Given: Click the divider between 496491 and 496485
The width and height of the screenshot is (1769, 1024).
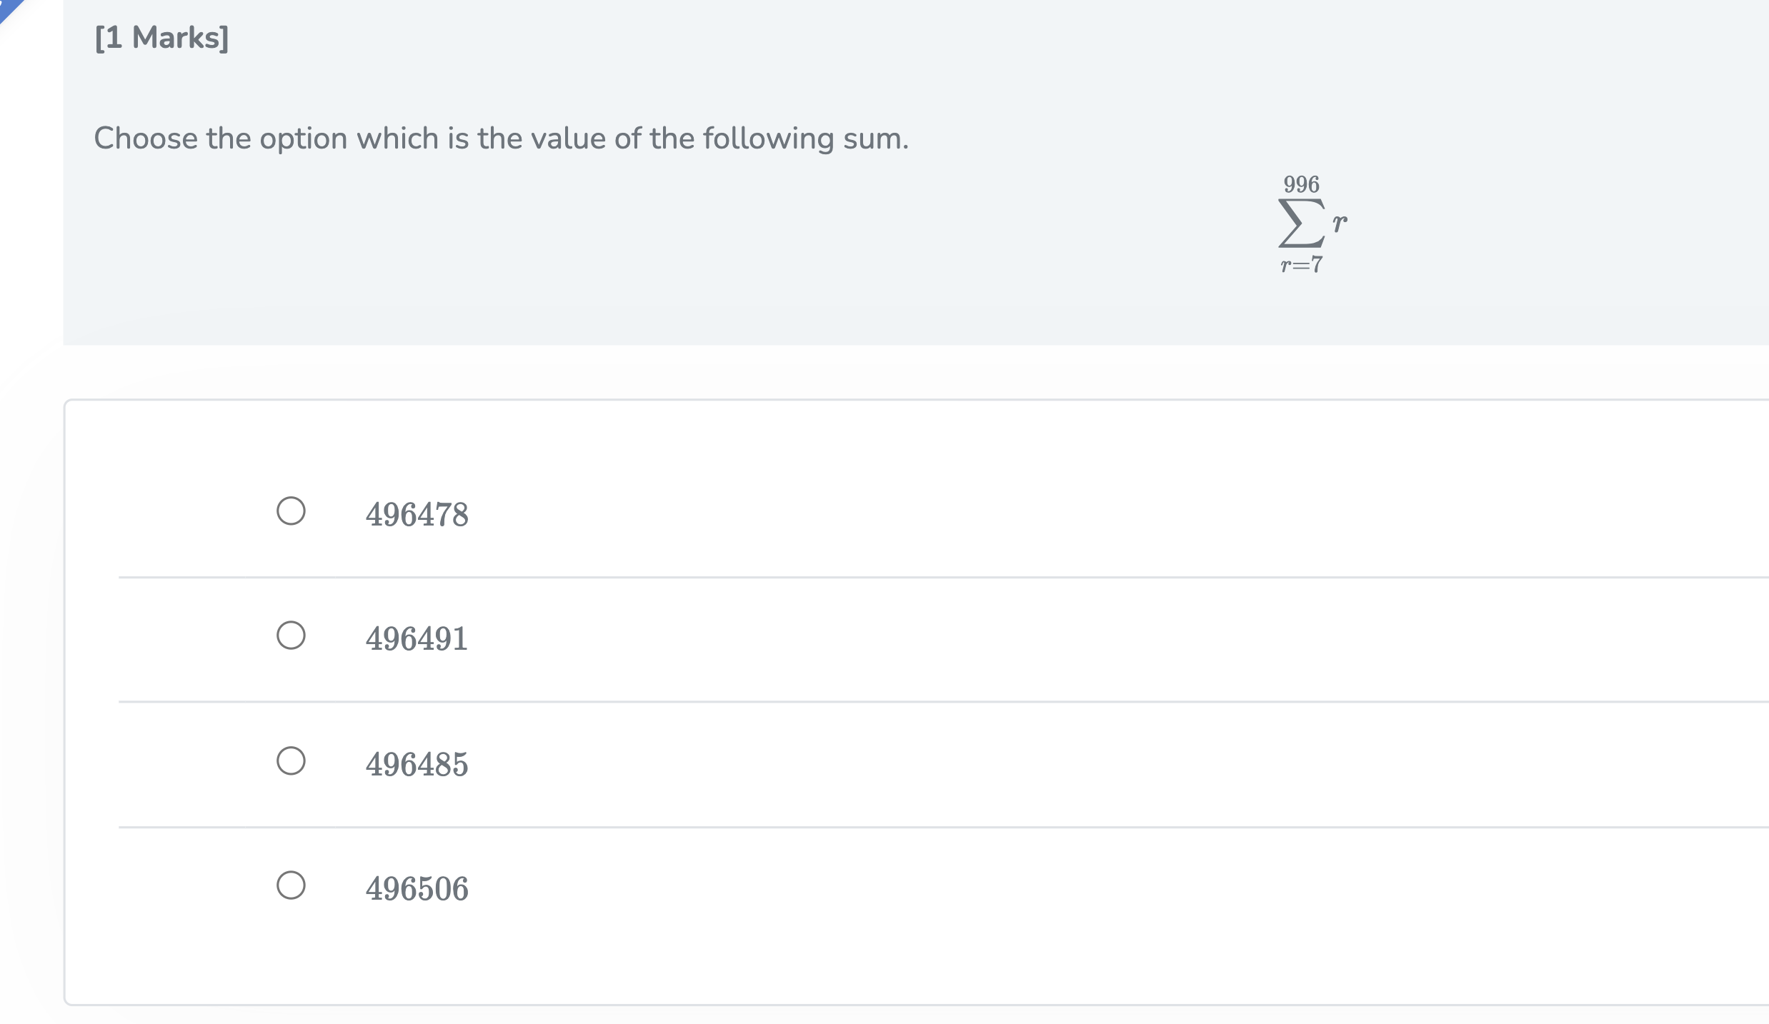Looking at the screenshot, I should (943, 701).
